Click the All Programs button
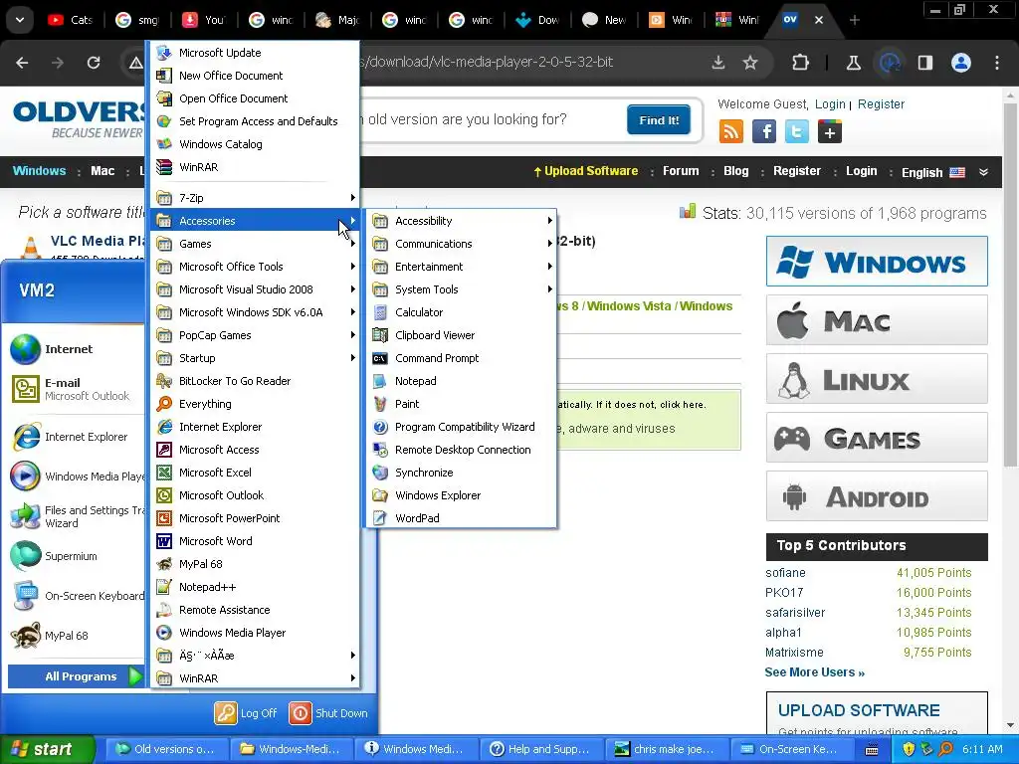The width and height of the screenshot is (1019, 764). coord(76,676)
